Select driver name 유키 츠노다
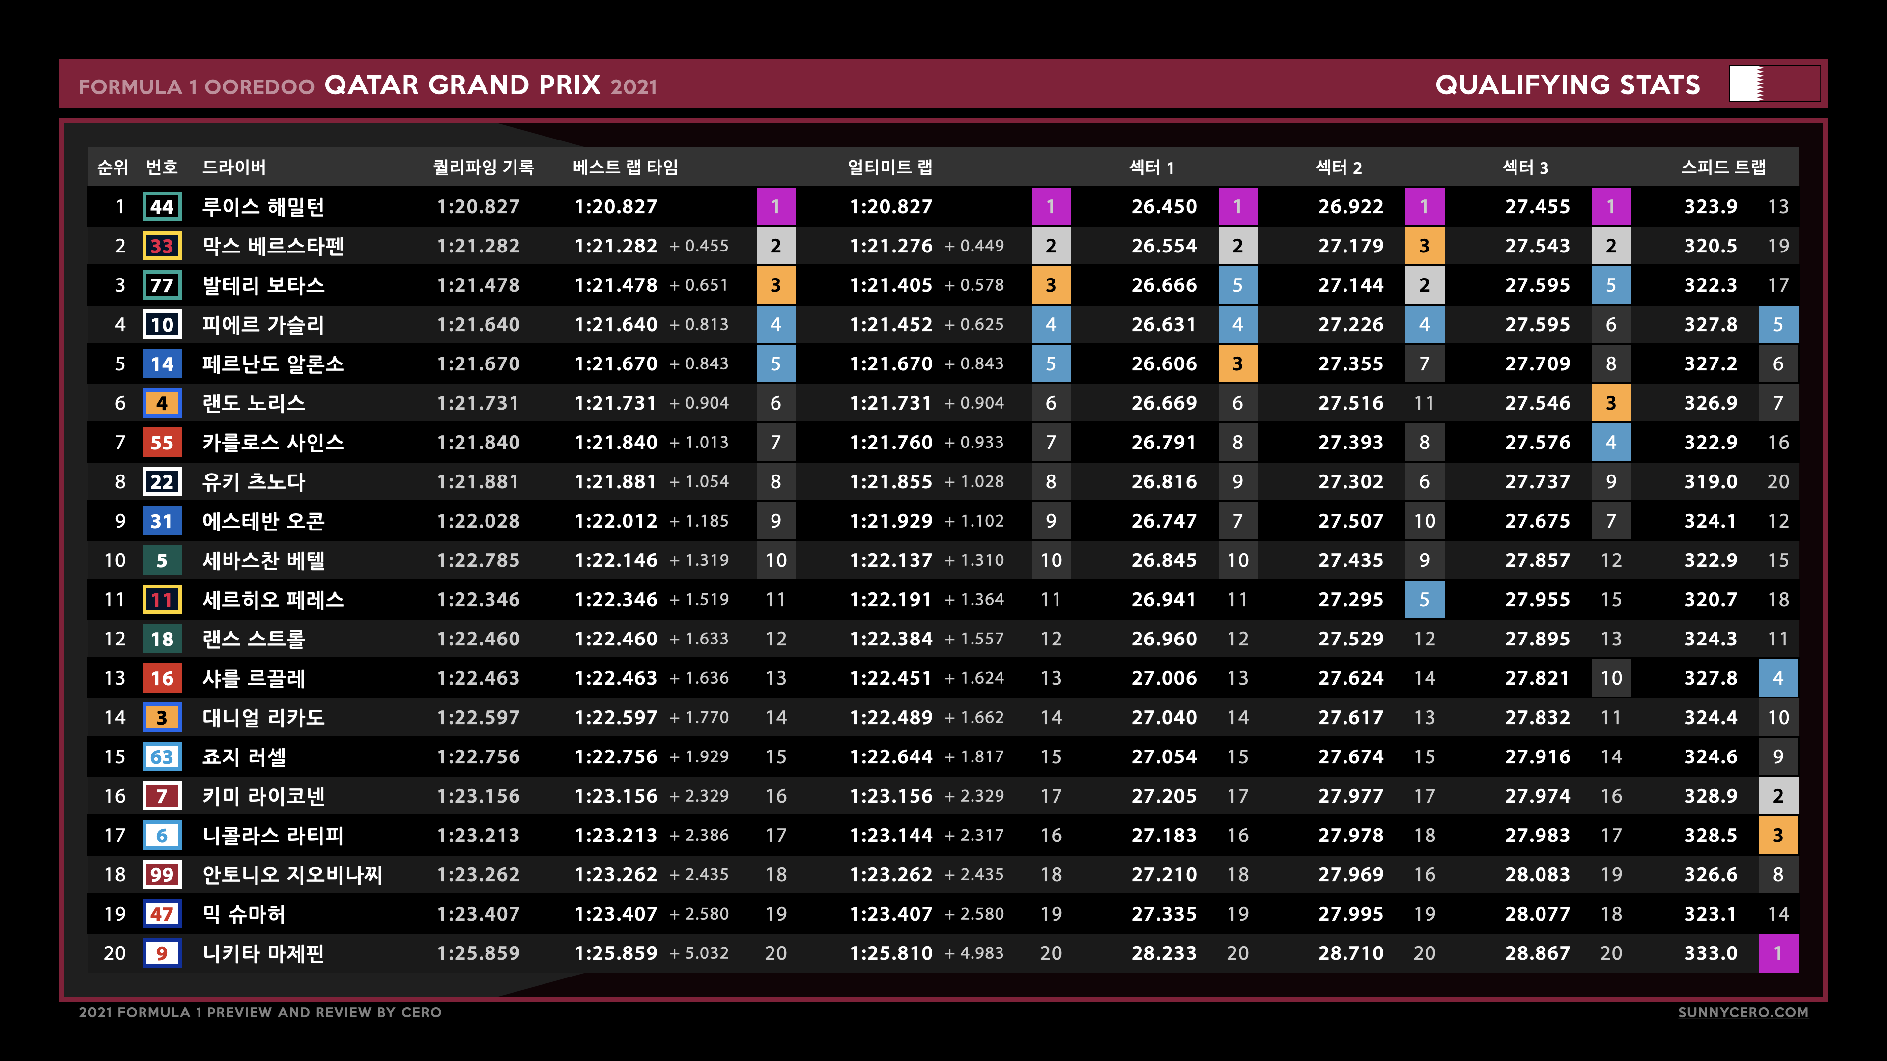Image resolution: width=1887 pixels, height=1061 pixels. [254, 482]
